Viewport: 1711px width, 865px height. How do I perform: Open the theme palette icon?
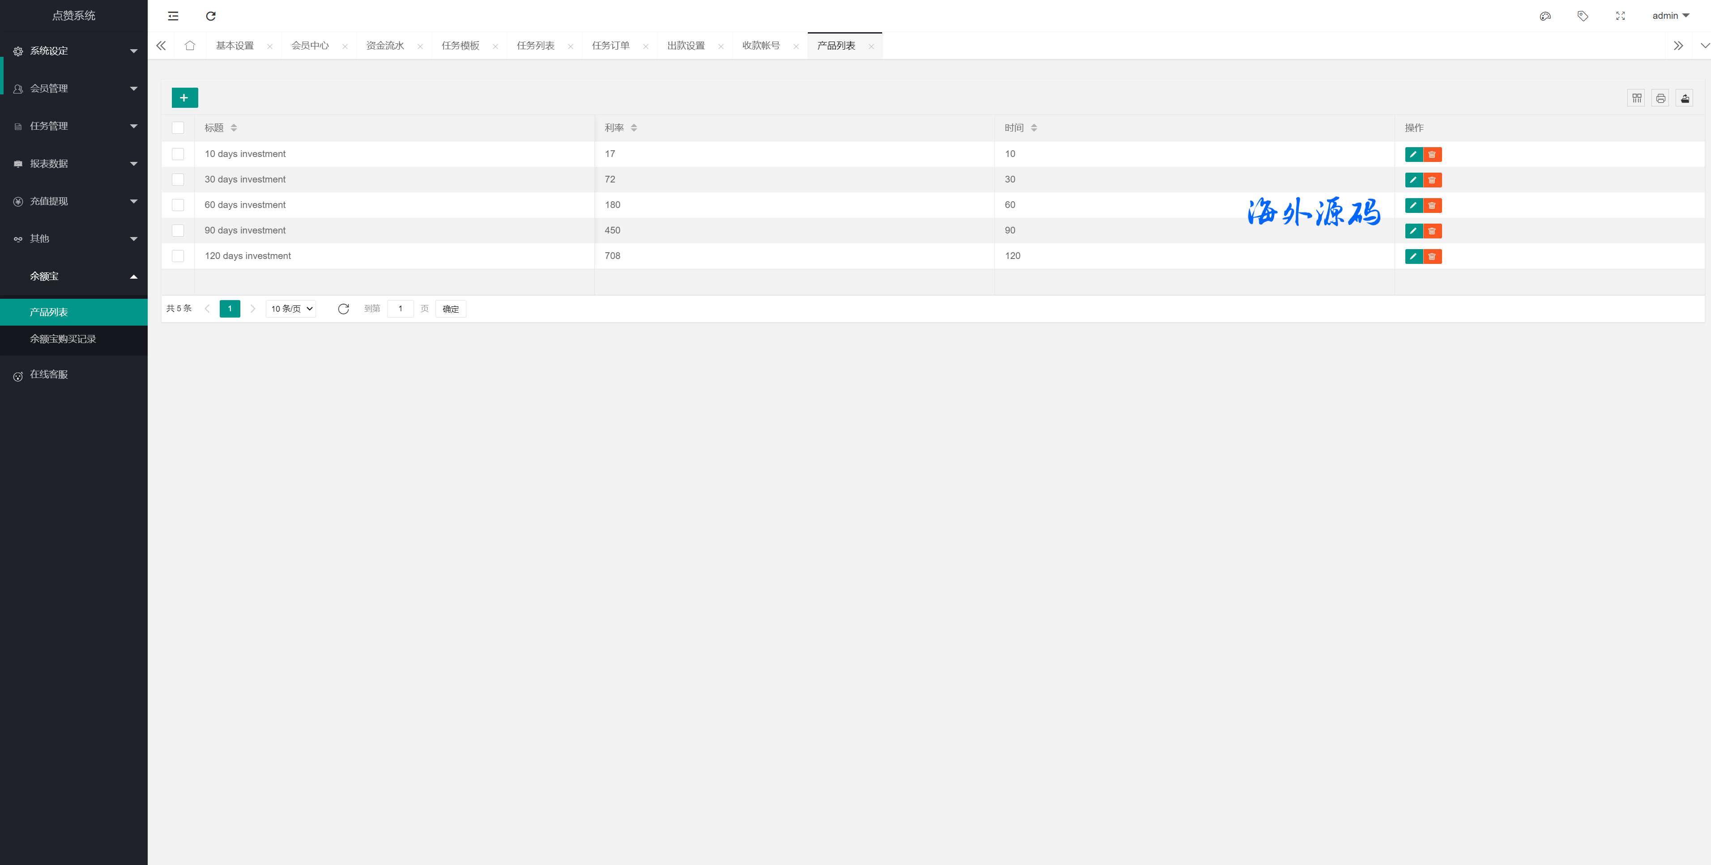click(1545, 16)
